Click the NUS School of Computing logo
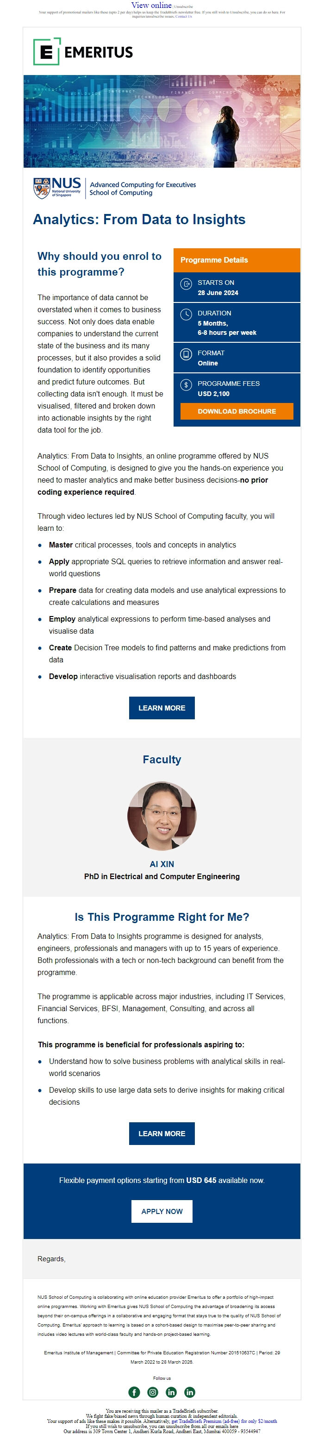 [x=115, y=188]
